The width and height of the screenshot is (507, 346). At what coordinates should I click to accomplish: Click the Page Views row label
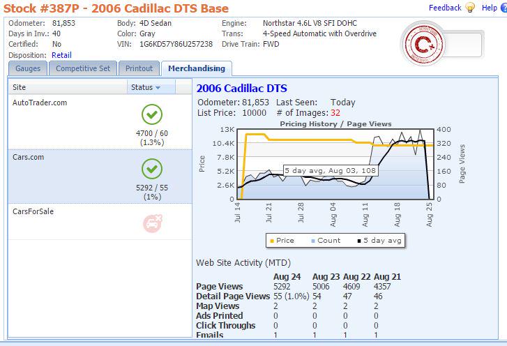click(219, 287)
